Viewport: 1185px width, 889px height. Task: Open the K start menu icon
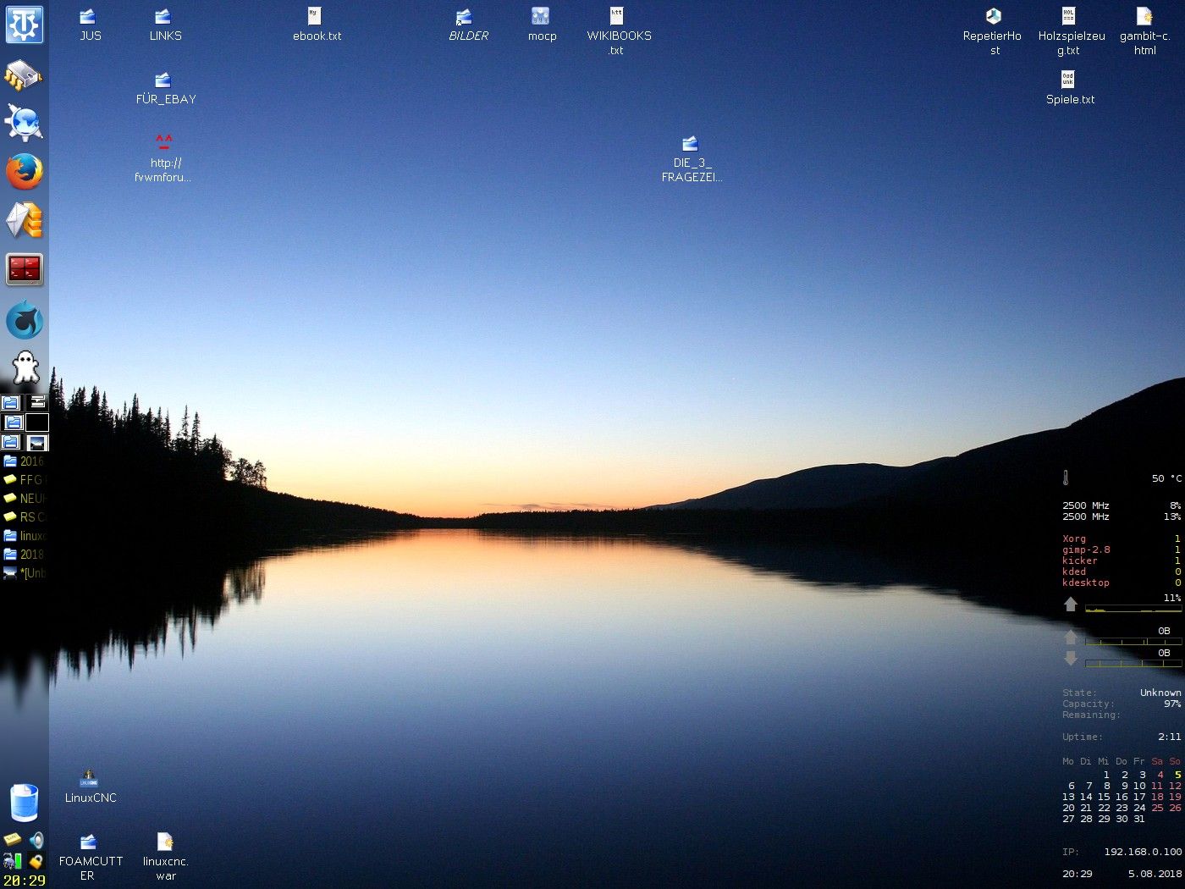(25, 25)
